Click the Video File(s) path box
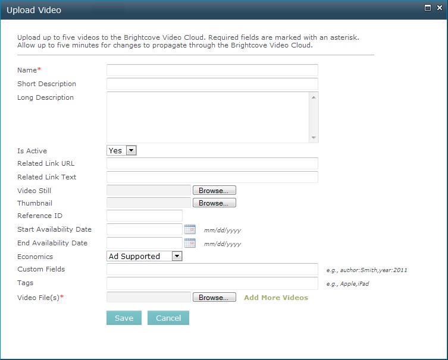448x360 pixels. 149,297
